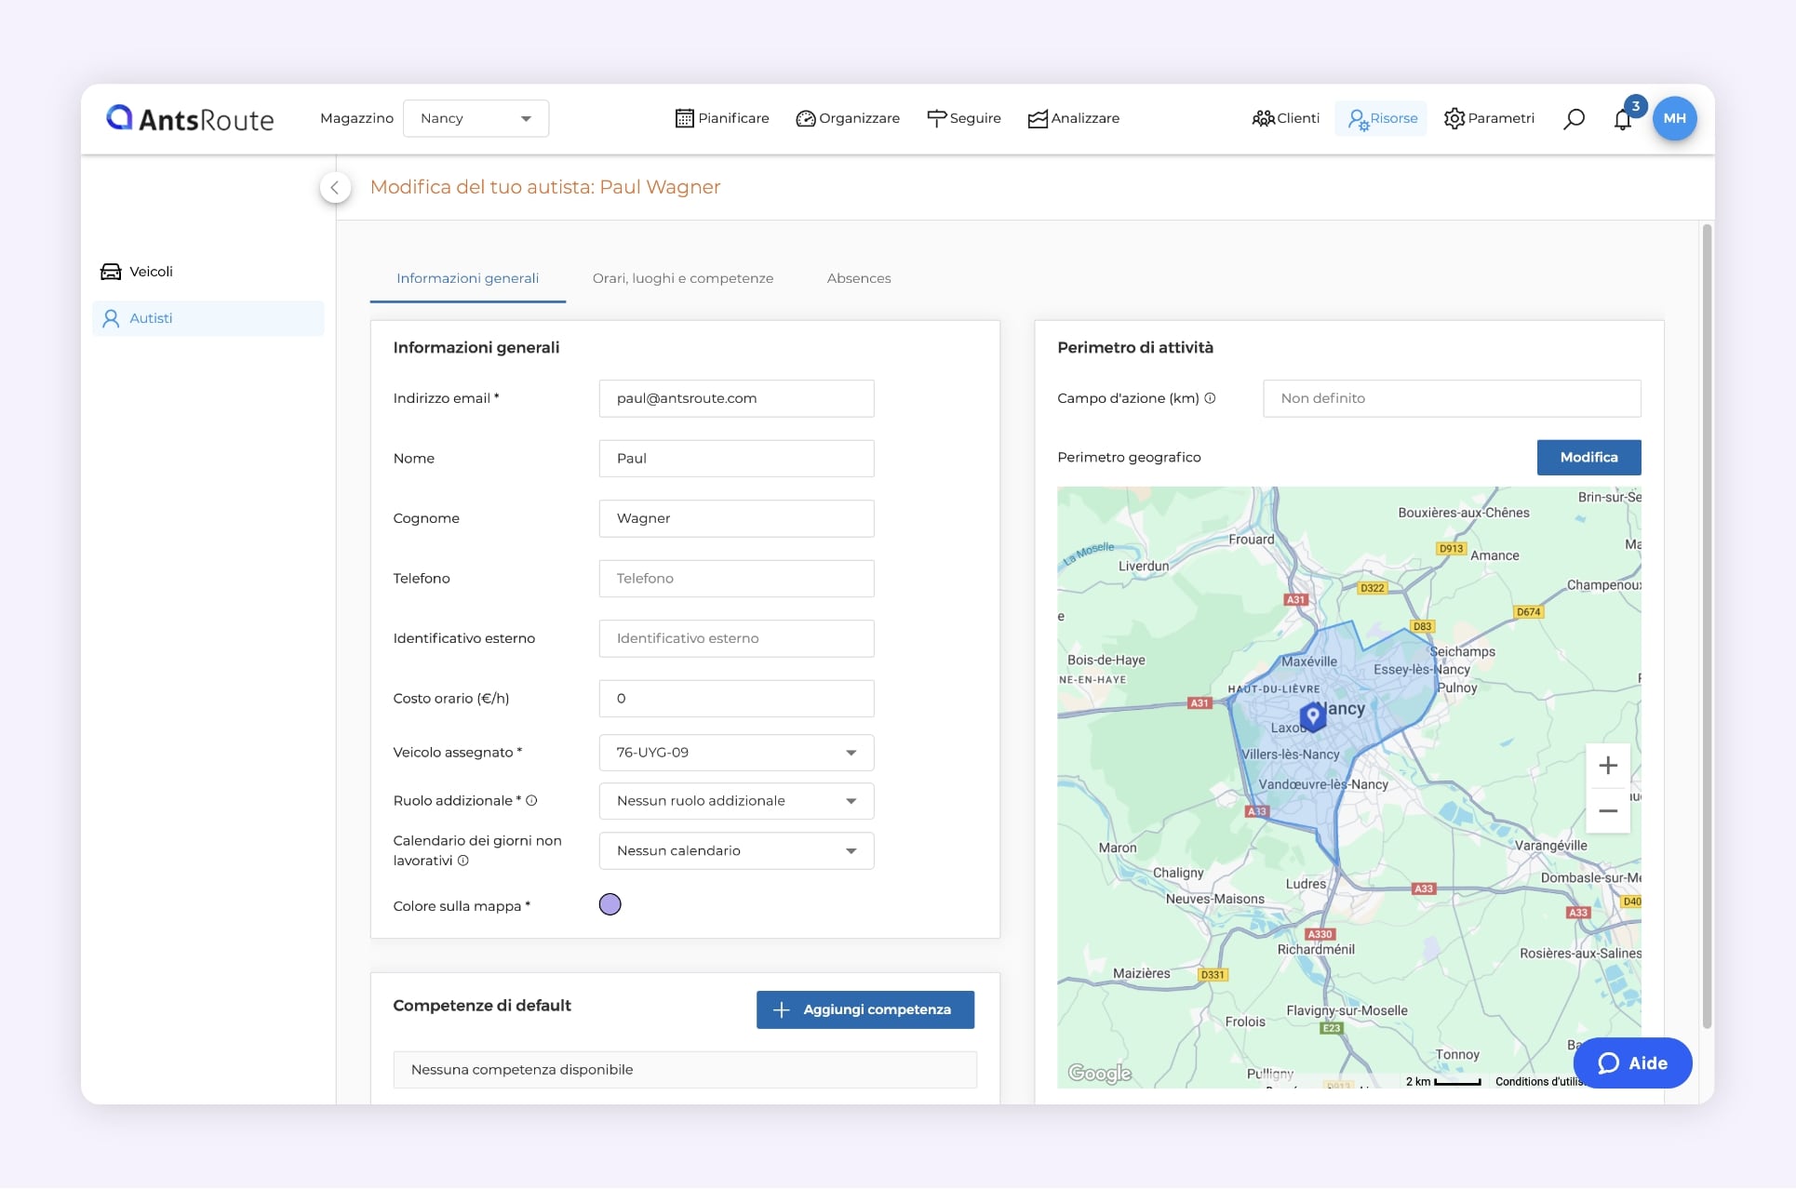Expand the Ruolo addizionale dropdown

[736, 801]
